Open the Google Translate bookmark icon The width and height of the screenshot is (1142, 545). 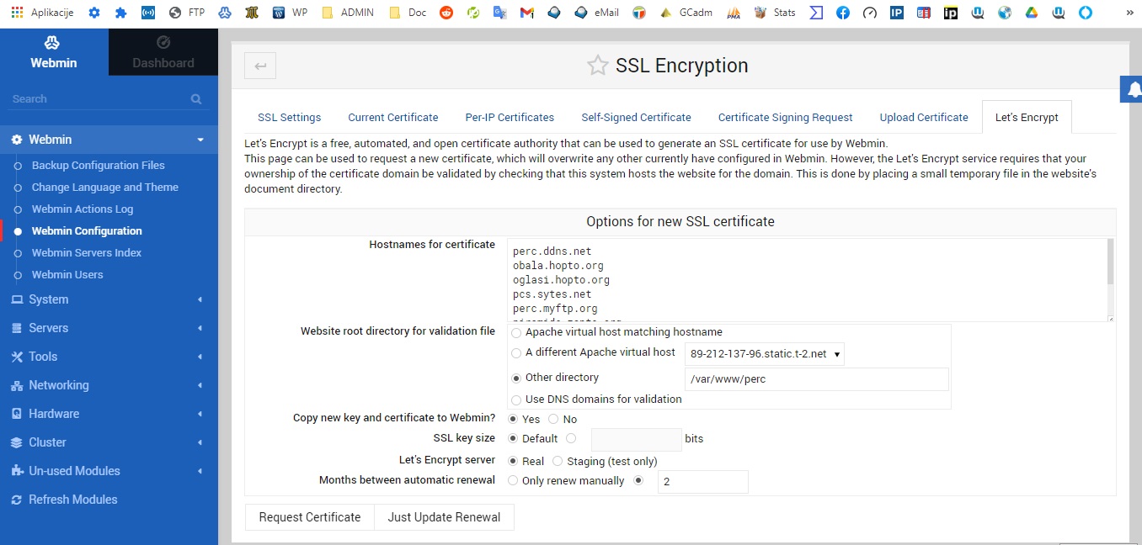pos(500,13)
